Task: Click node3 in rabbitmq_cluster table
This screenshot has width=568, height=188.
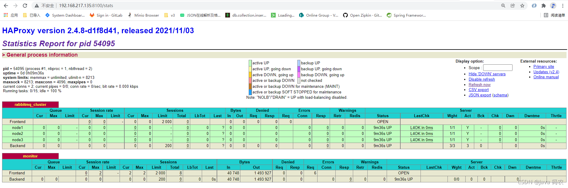Action: (x=18, y=140)
